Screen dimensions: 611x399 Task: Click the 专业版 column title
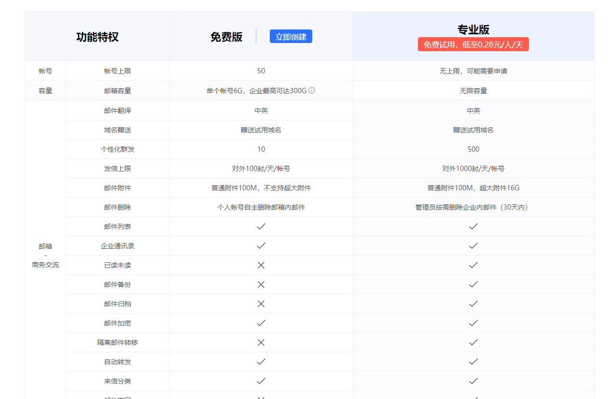pyautogui.click(x=473, y=29)
